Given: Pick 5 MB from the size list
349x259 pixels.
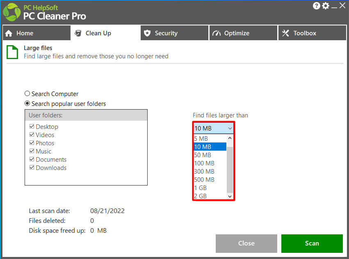Looking at the screenshot, I should pyautogui.click(x=210, y=138).
